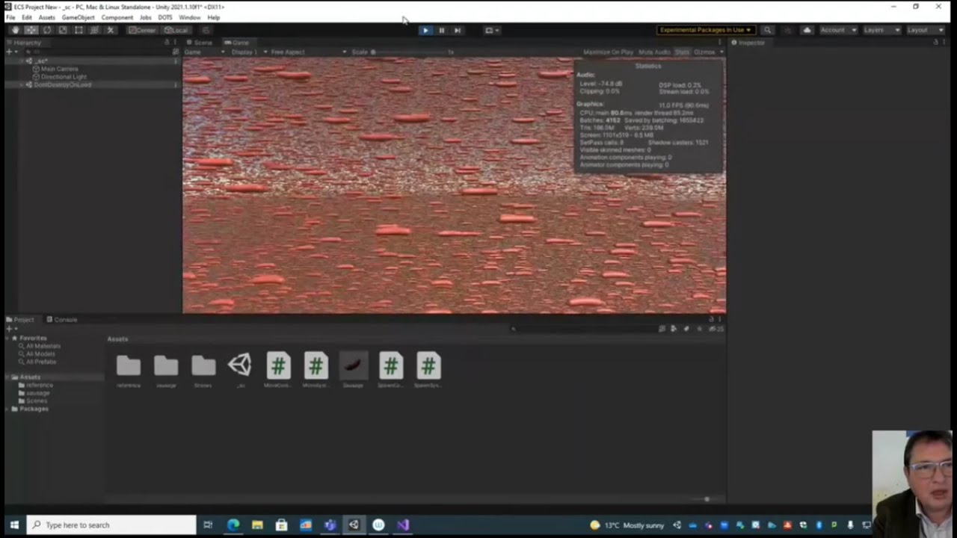Open the Assets menu
Viewport: 957px width, 538px height.
point(46,17)
